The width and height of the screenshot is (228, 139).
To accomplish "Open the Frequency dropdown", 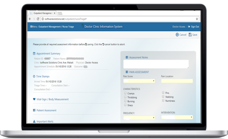I will 139,118.
